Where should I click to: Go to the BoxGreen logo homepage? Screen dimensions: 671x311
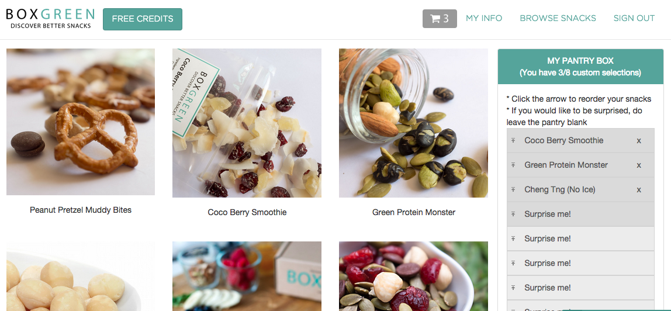(x=50, y=19)
